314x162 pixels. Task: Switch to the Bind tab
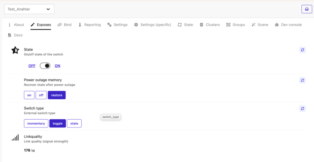point(65,25)
